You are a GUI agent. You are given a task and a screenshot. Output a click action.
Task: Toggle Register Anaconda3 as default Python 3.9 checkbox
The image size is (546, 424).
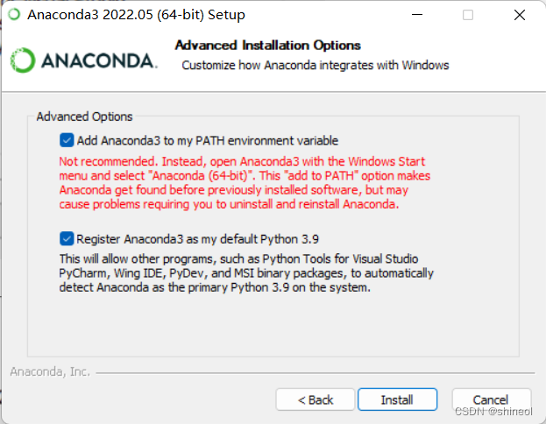tap(67, 238)
